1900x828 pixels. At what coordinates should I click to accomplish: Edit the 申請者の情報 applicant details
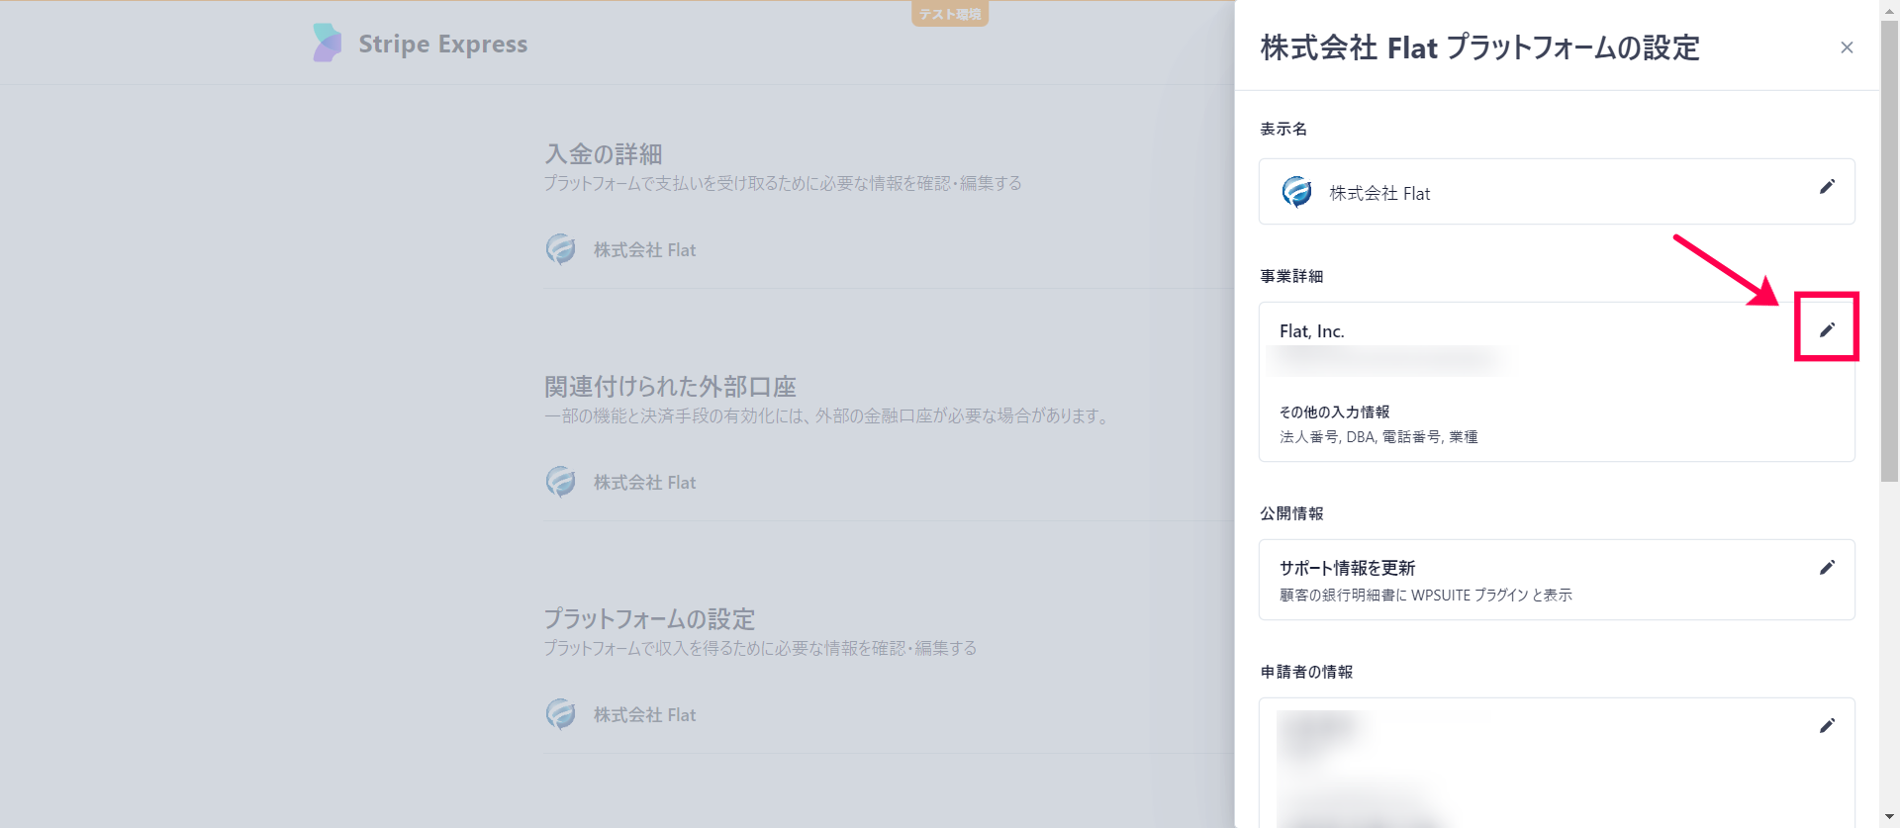[1827, 725]
